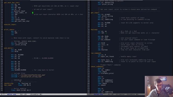173x97 pixels.
Task: Click the 'Prompt/"Shell" commands' comment
Action: click(109, 65)
